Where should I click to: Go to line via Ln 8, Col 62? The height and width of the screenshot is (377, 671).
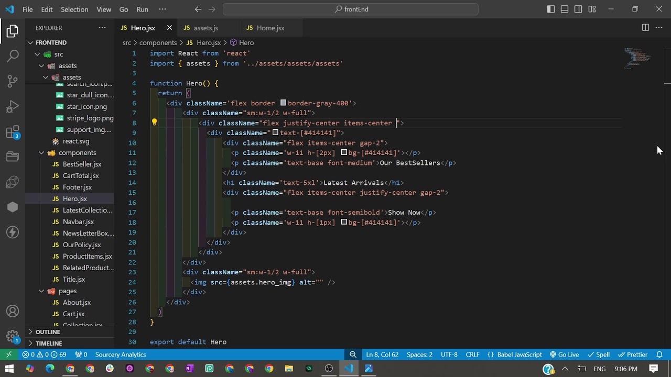click(382, 354)
